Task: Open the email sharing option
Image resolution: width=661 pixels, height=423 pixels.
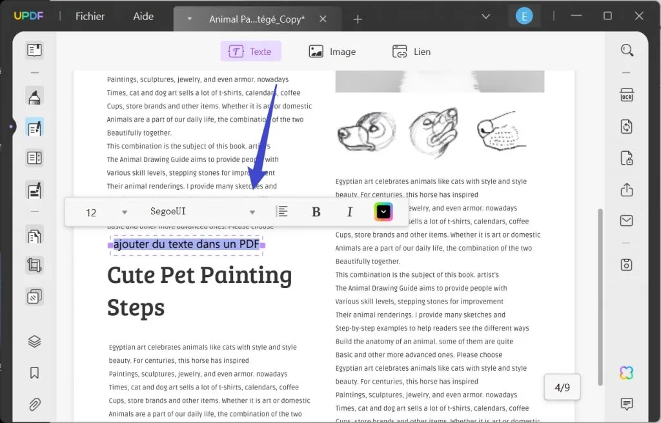Action: (626, 220)
